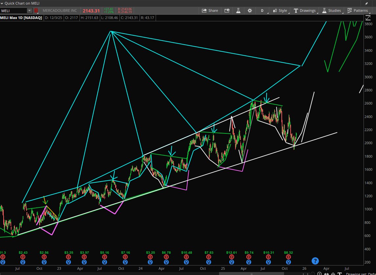
Task: Click the O: 2117 open value
Action: [x=72, y=18]
